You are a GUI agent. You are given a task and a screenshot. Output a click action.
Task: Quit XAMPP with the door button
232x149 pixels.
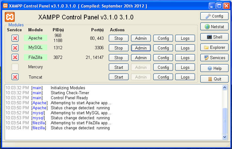(x=214, y=79)
